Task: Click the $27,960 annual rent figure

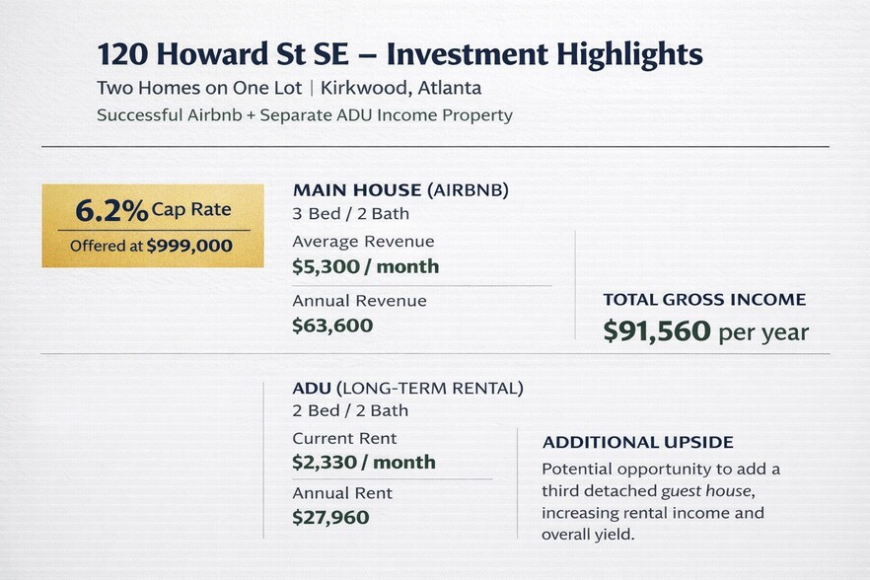Action: [330, 517]
